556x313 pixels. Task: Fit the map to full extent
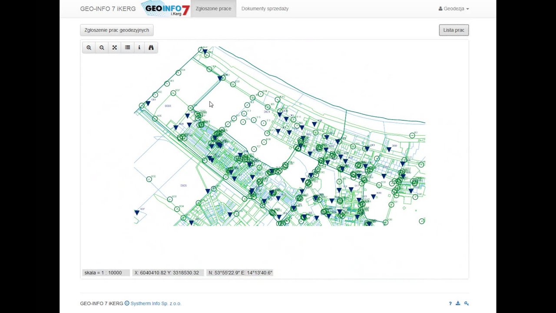[x=115, y=47]
